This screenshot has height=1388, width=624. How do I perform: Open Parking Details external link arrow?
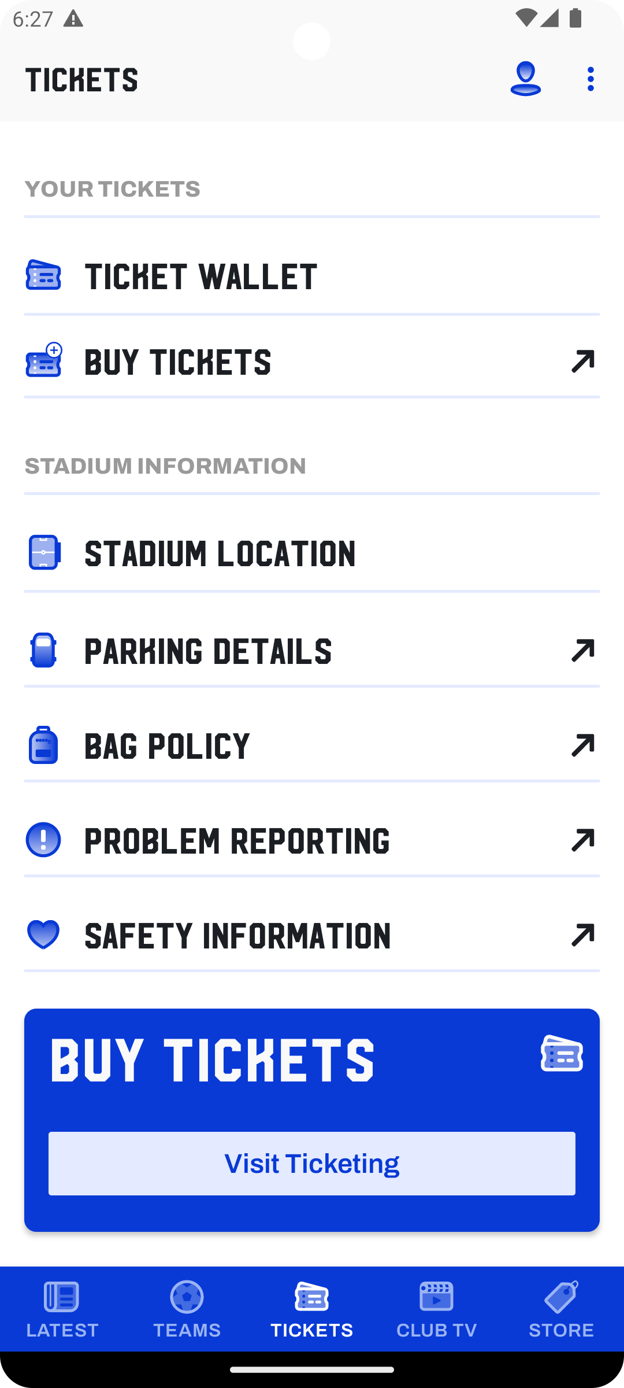582,651
